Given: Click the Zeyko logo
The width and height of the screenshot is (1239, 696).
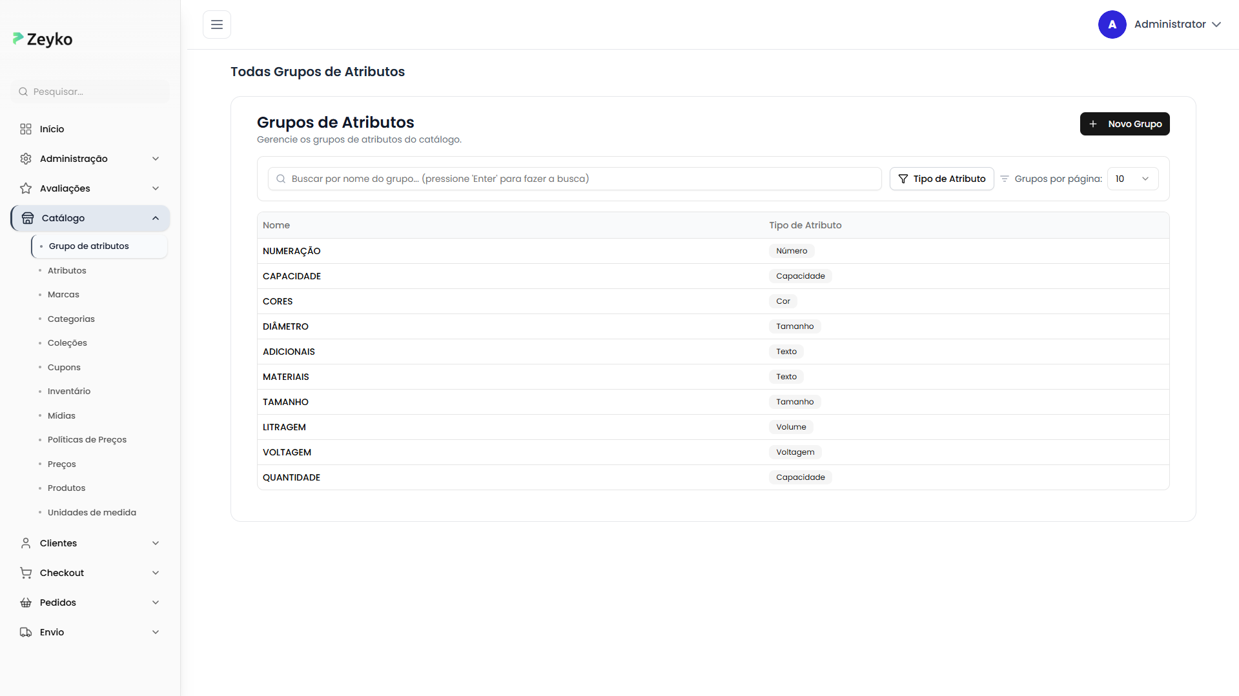Looking at the screenshot, I should point(42,39).
